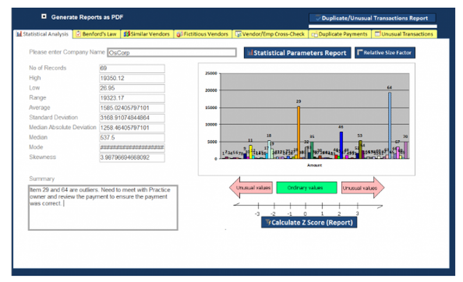This screenshot has width=463, height=282.
Task: Click the filter icon on Duplicate/Unusual Transactions Report
Action: pyautogui.click(x=318, y=18)
